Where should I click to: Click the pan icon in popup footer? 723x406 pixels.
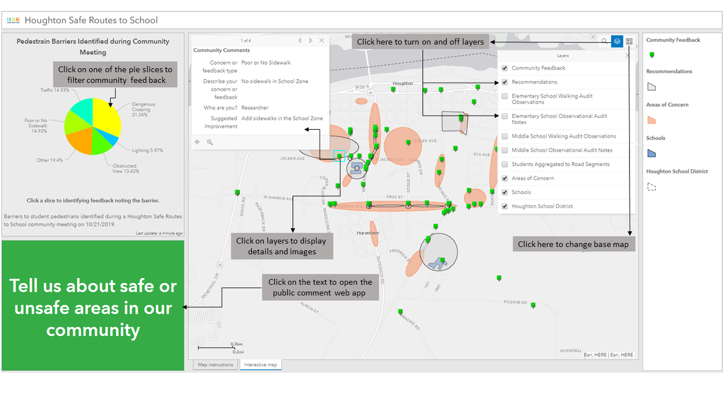[197, 142]
